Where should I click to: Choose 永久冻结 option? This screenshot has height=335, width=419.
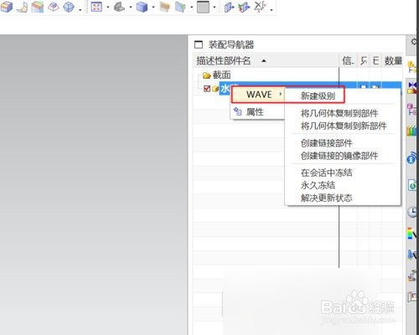318,185
